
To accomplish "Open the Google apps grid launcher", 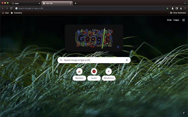I will click(x=183, y=20).
